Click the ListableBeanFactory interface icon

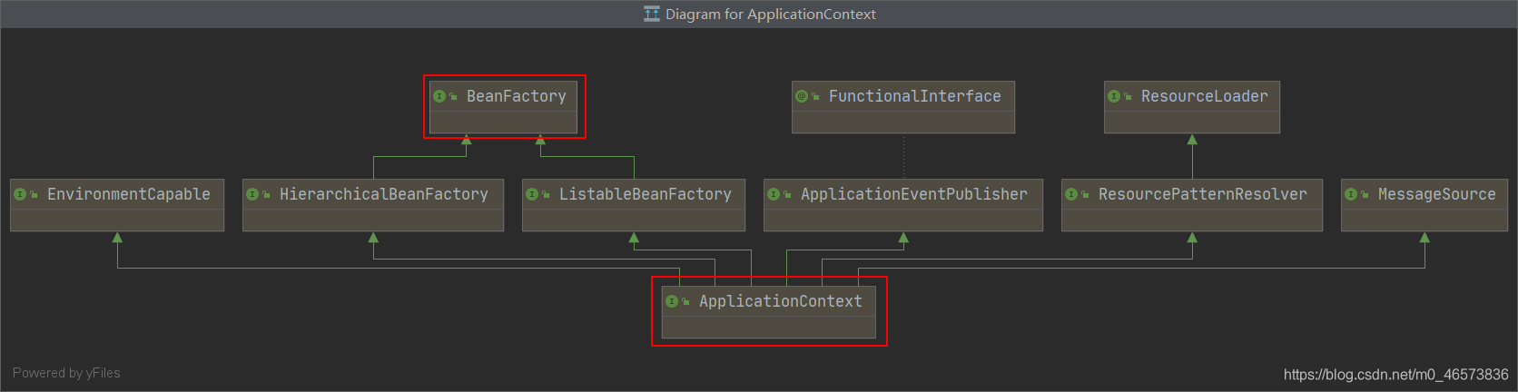click(x=532, y=194)
